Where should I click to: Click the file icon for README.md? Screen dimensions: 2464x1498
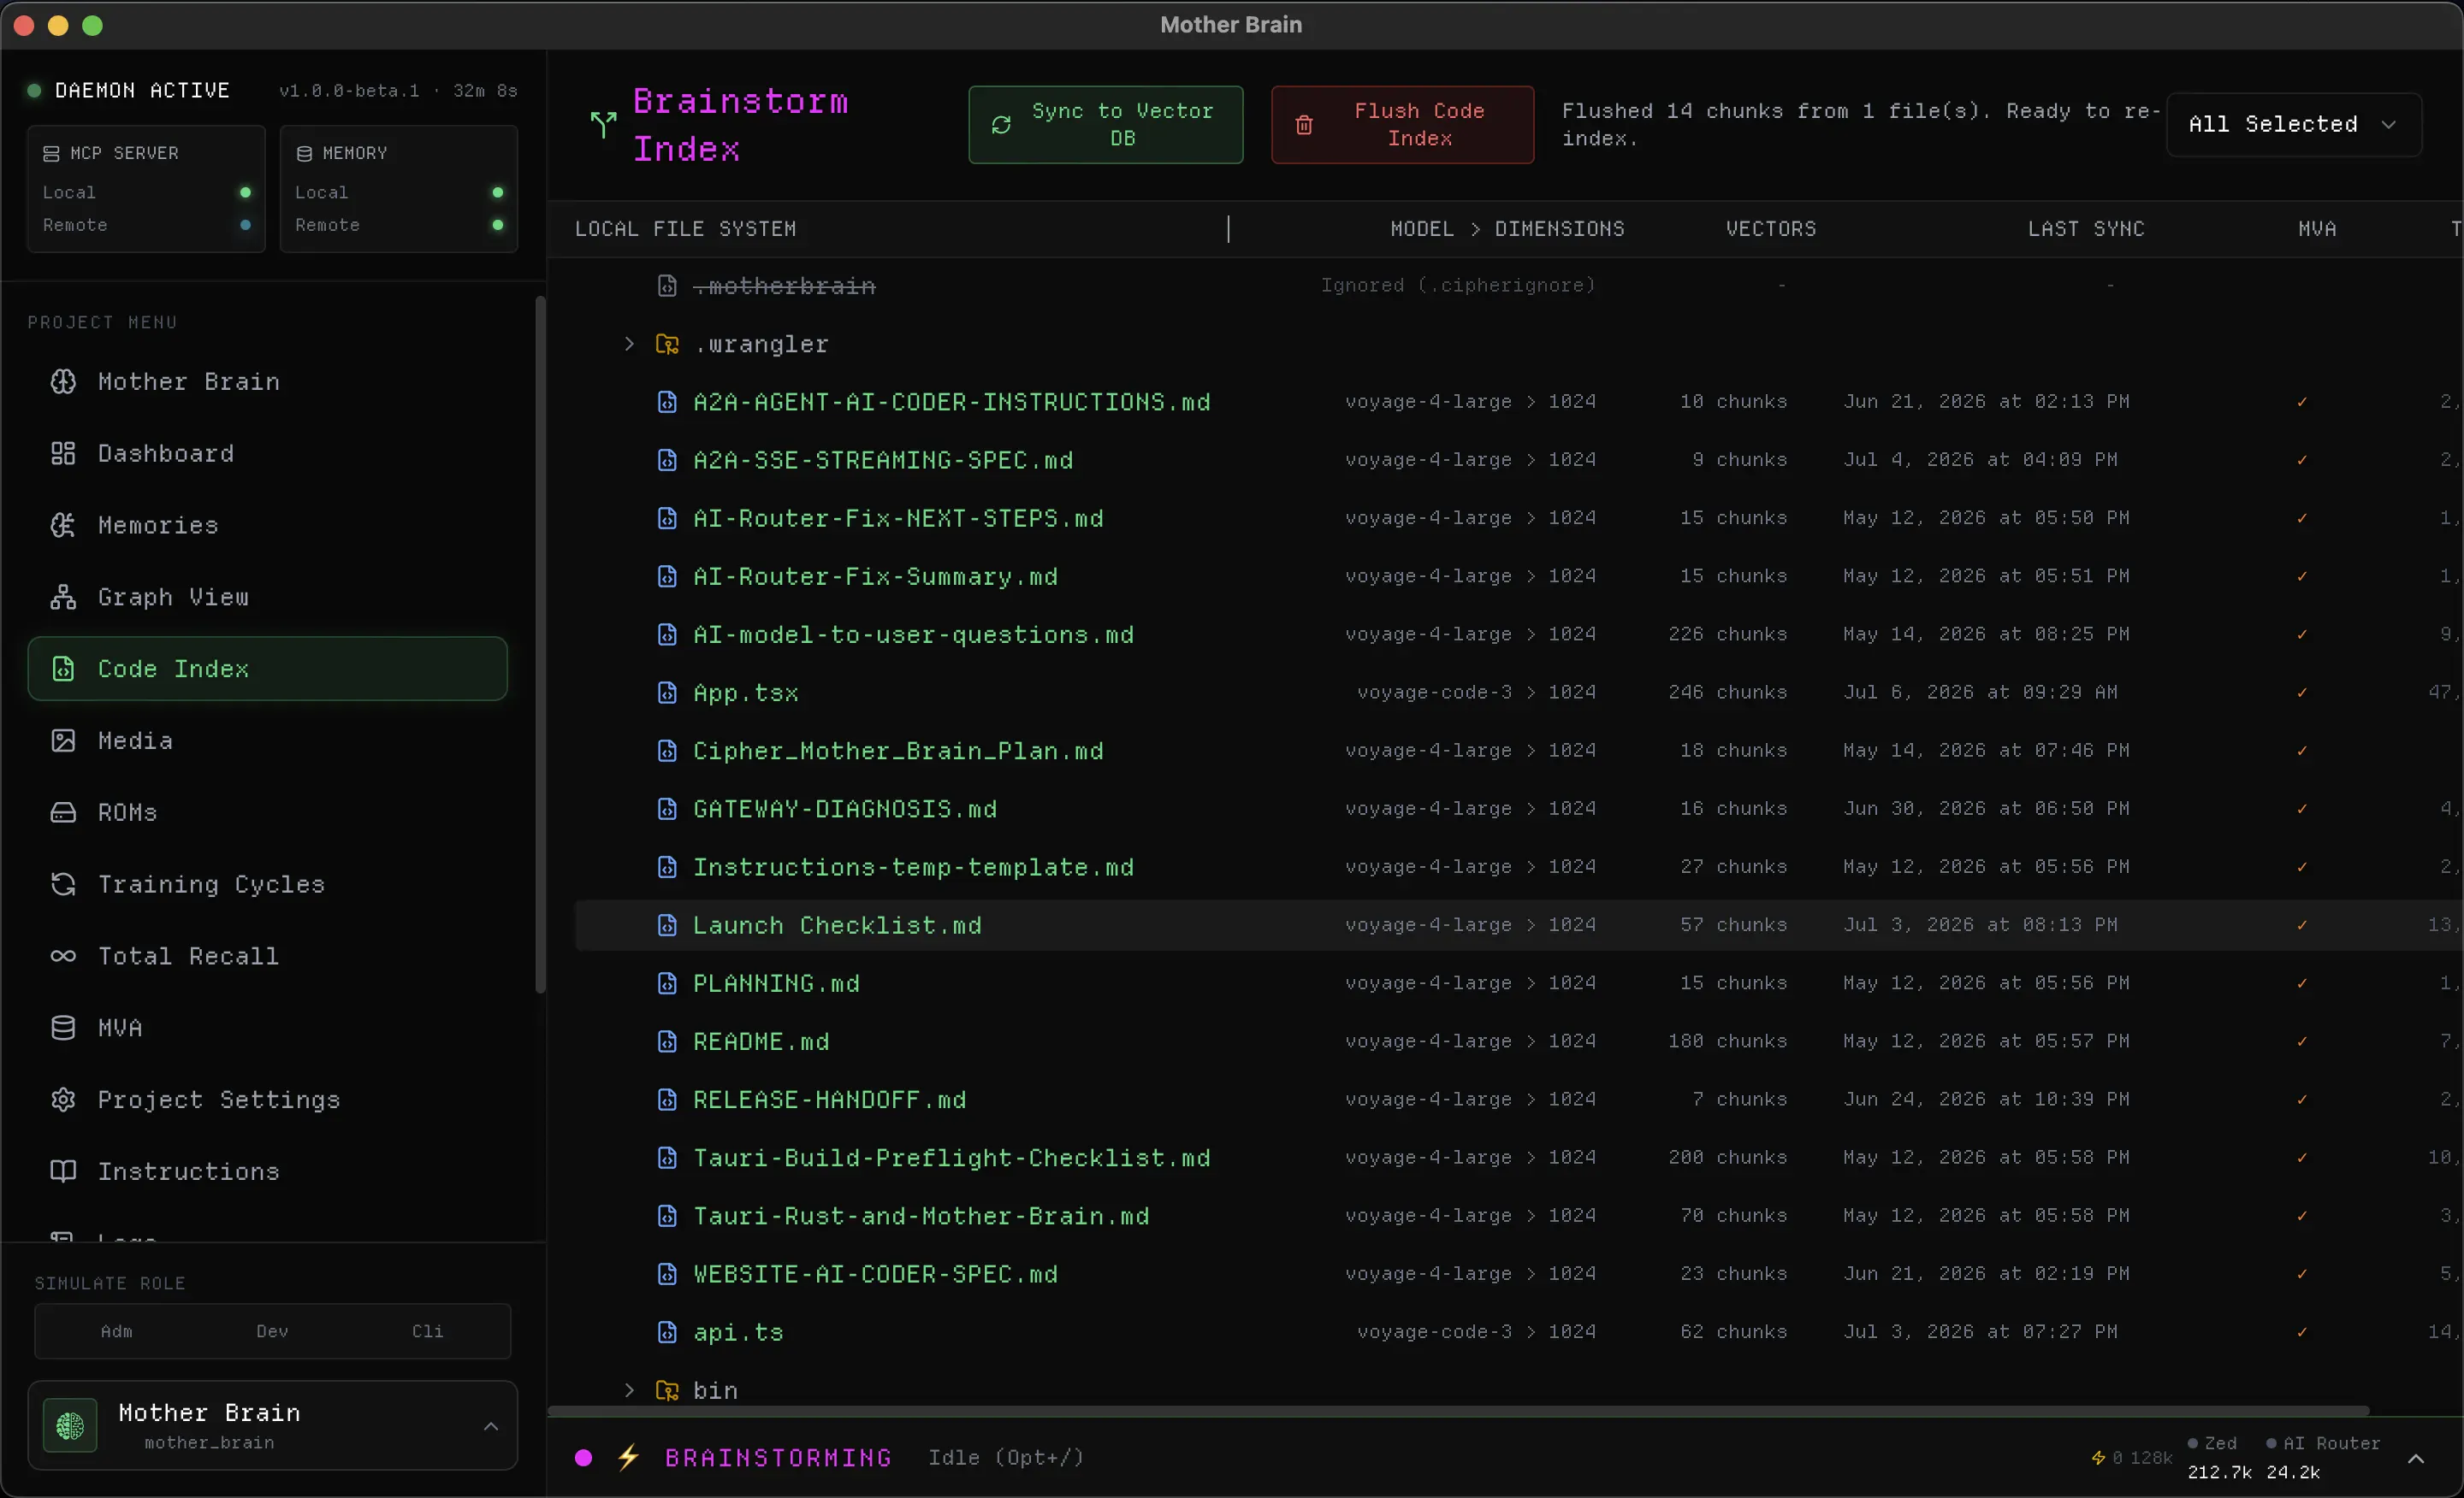(x=667, y=1042)
